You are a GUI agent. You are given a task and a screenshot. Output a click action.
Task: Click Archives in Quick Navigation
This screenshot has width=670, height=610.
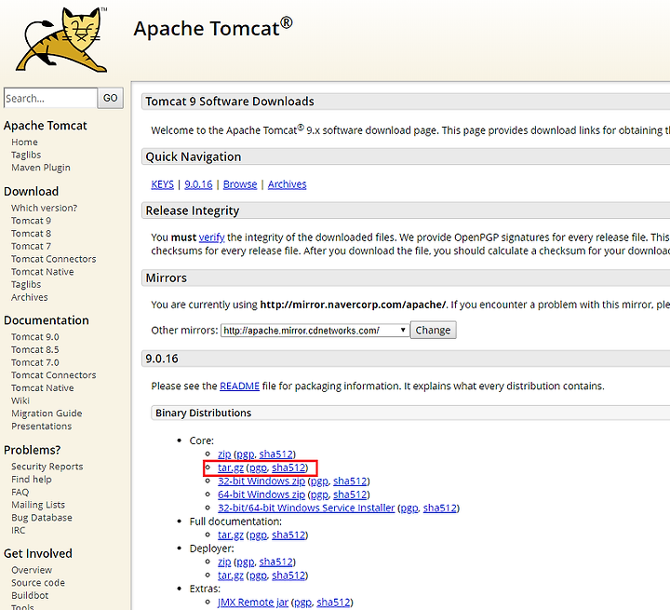(x=288, y=184)
